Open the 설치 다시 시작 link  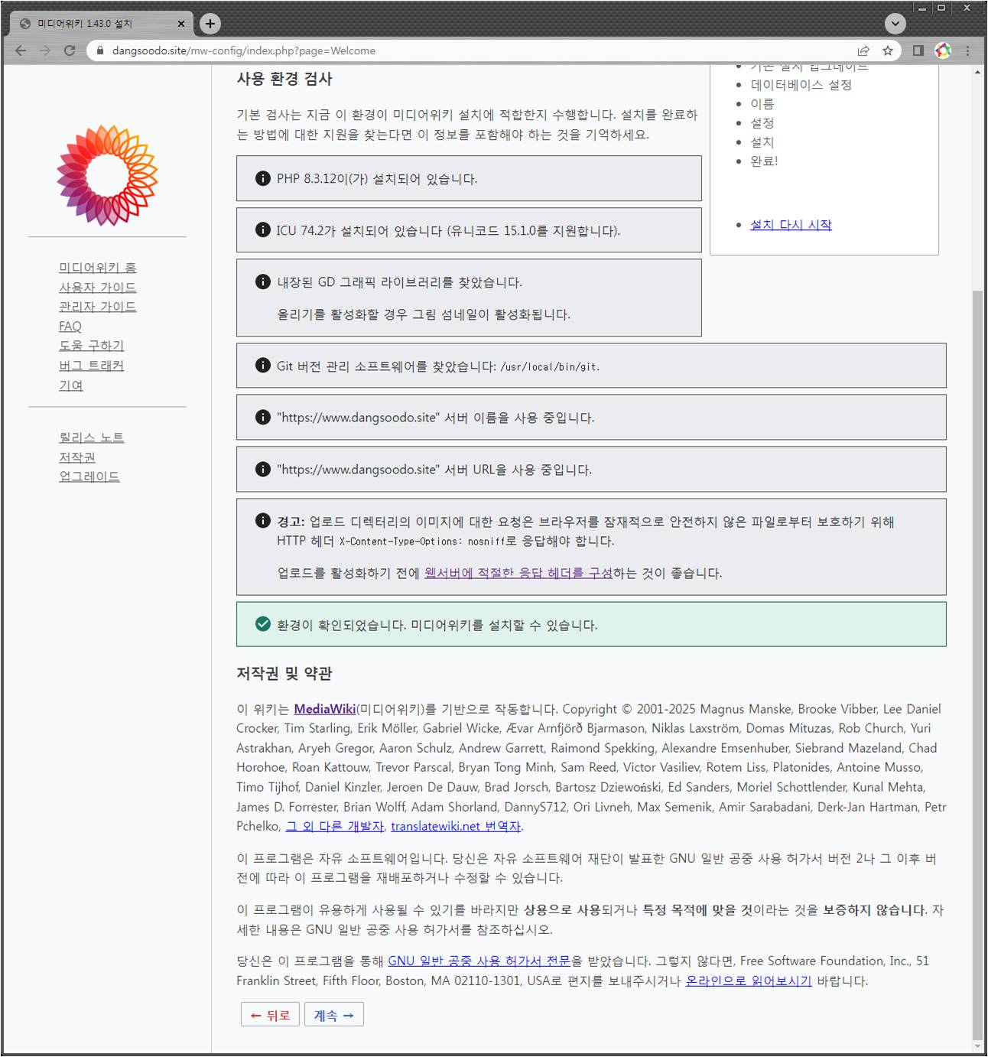coord(791,225)
